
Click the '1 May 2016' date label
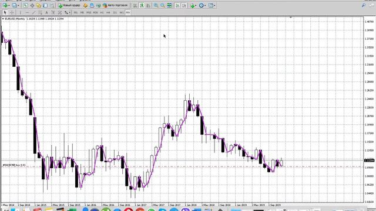pos(108,205)
